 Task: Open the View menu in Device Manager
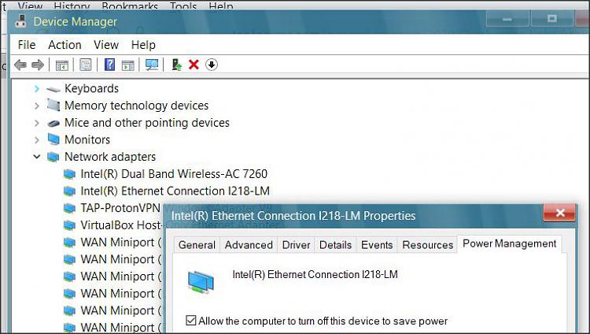pyautogui.click(x=106, y=45)
